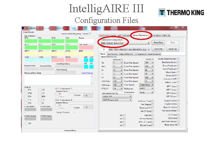This screenshot has width=210, height=157.
Task: Select the EFL output radio button
Action: pos(26,90)
